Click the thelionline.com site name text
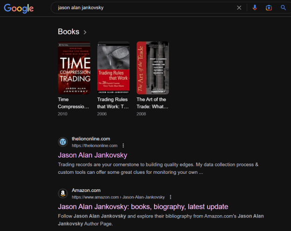 [x=91, y=139]
